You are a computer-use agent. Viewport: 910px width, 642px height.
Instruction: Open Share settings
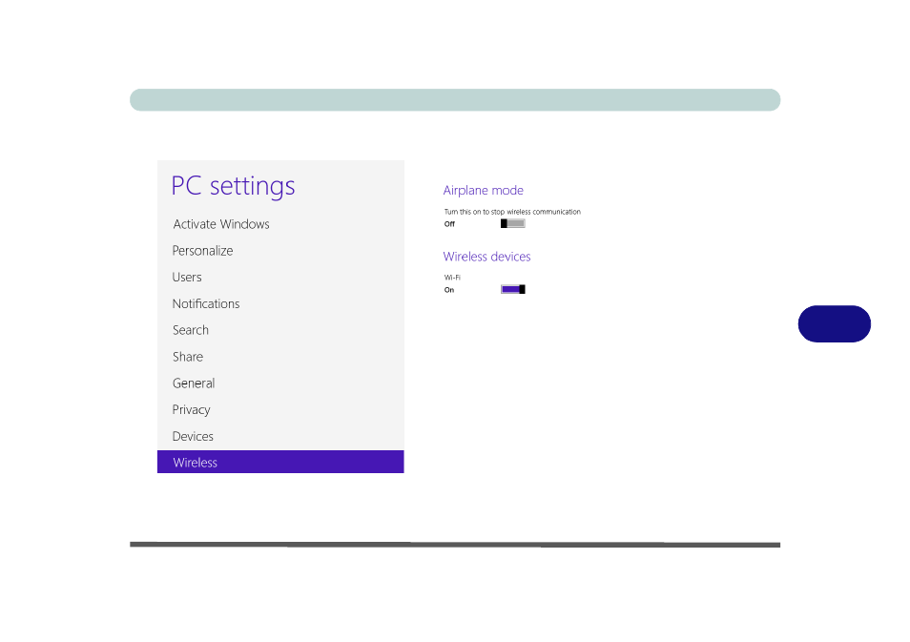(188, 357)
